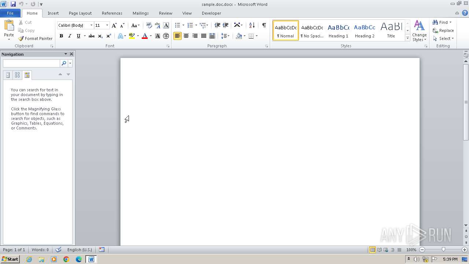Click the Paste icon

[x=9, y=25]
